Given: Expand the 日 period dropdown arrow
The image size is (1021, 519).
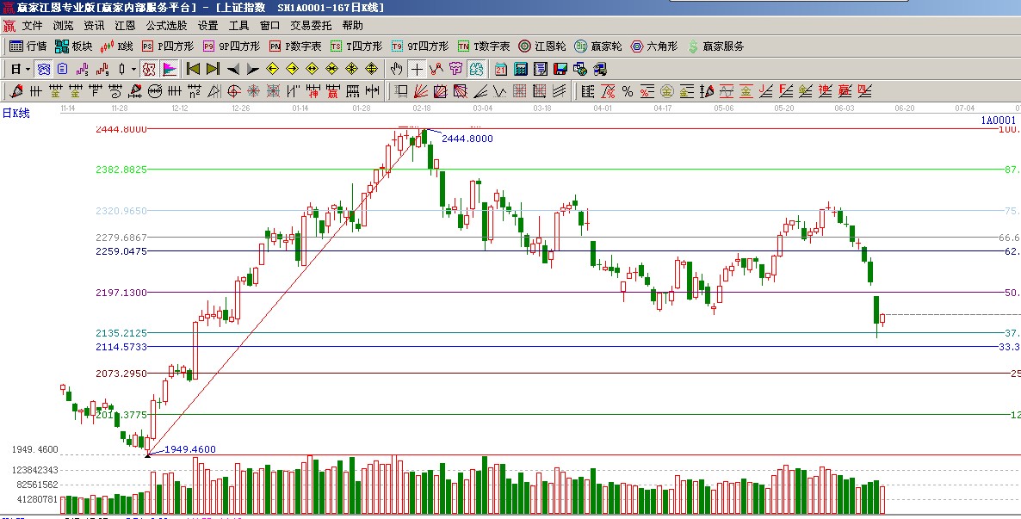Looking at the screenshot, I should [28, 69].
